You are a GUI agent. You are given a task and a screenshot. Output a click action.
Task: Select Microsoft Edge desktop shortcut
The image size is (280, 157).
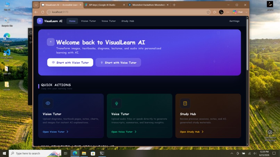[x=7, y=39]
